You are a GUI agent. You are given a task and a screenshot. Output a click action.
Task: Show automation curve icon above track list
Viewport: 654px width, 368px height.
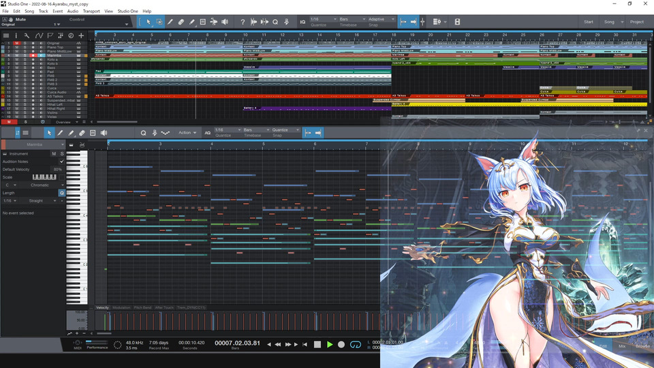tap(39, 35)
